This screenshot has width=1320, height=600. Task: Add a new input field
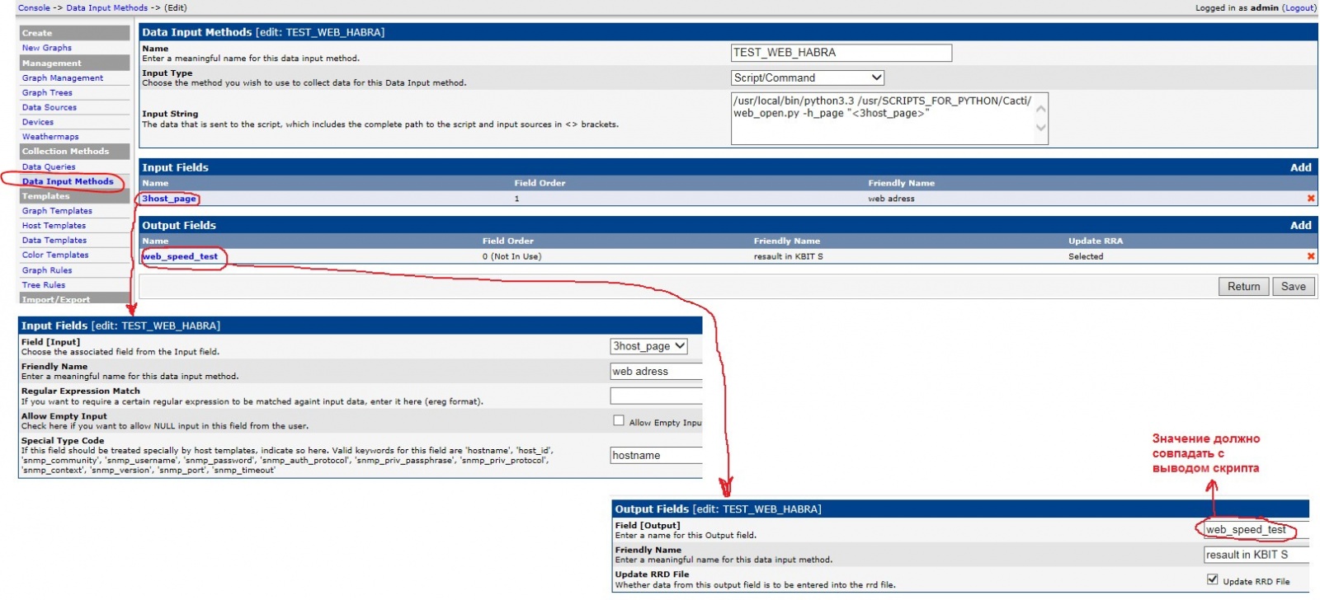tap(1300, 167)
